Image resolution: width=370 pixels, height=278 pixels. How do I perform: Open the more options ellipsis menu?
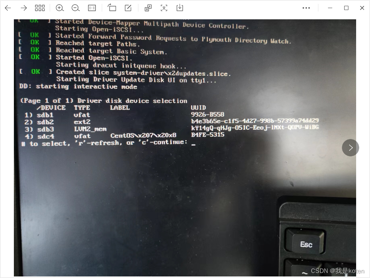tap(306, 8)
